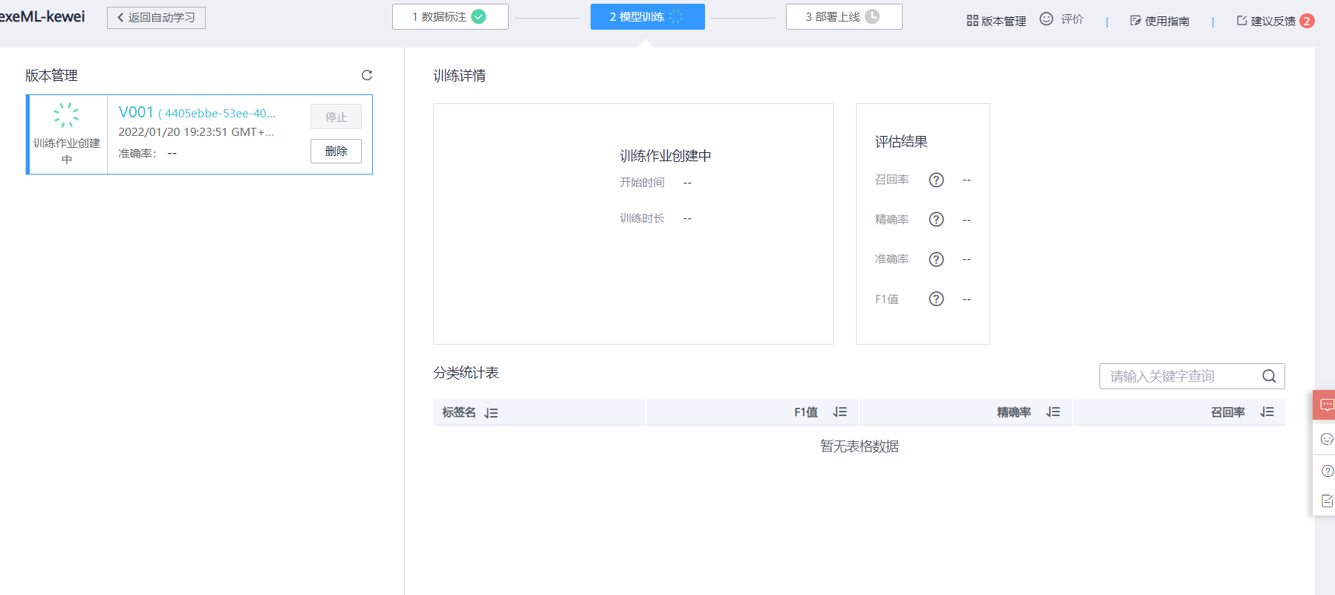This screenshot has height=595, width=1335.
Task: Click the question mark side panel icon
Action: point(1328,471)
